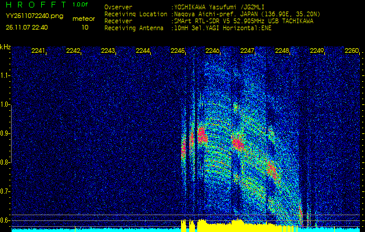This screenshot has width=365, height=232.
Task: Click the 2249 time marker
Action: coord(317,50)
